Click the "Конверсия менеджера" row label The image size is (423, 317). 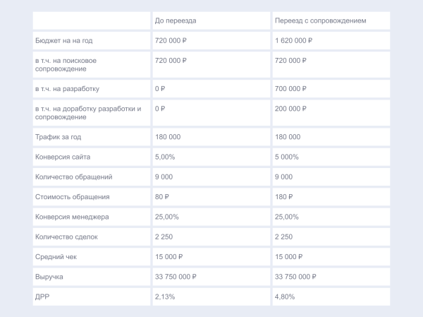(72, 217)
